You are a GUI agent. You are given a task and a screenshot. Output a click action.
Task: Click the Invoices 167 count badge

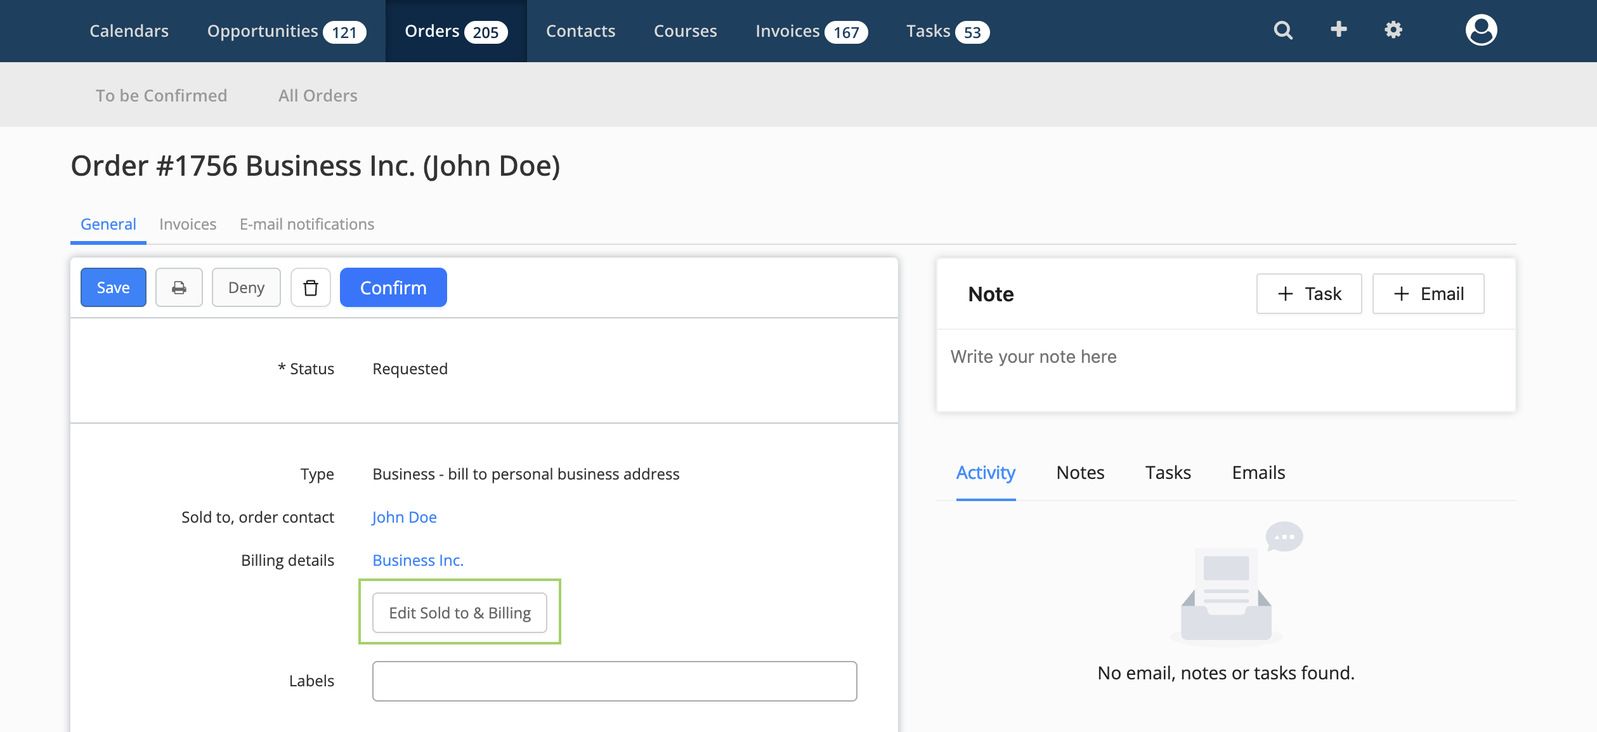pos(846,32)
